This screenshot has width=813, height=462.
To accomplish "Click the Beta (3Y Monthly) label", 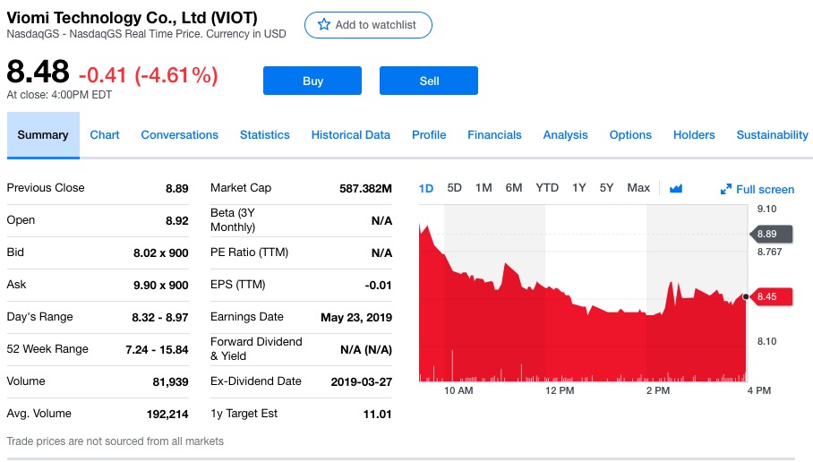I will 233,220.
